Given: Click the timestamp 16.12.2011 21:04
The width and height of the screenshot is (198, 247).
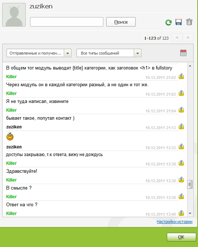Looking at the screenshot, I should (x=161, y=111).
